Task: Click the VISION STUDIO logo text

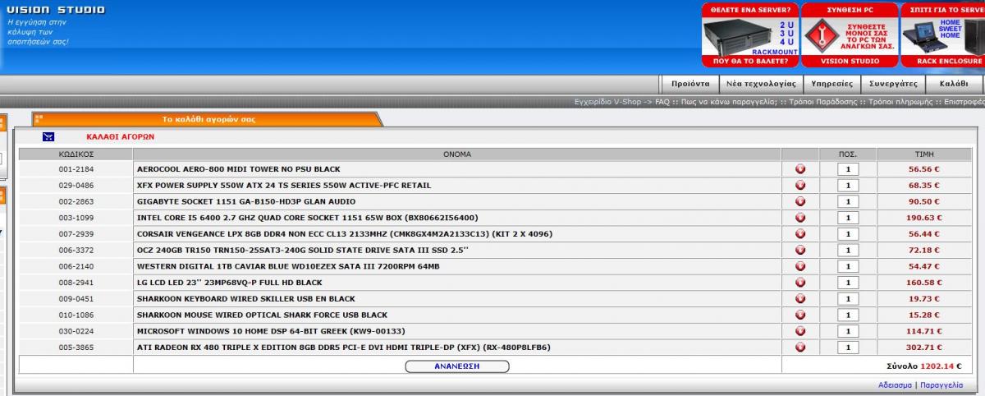Action: pos(56,10)
